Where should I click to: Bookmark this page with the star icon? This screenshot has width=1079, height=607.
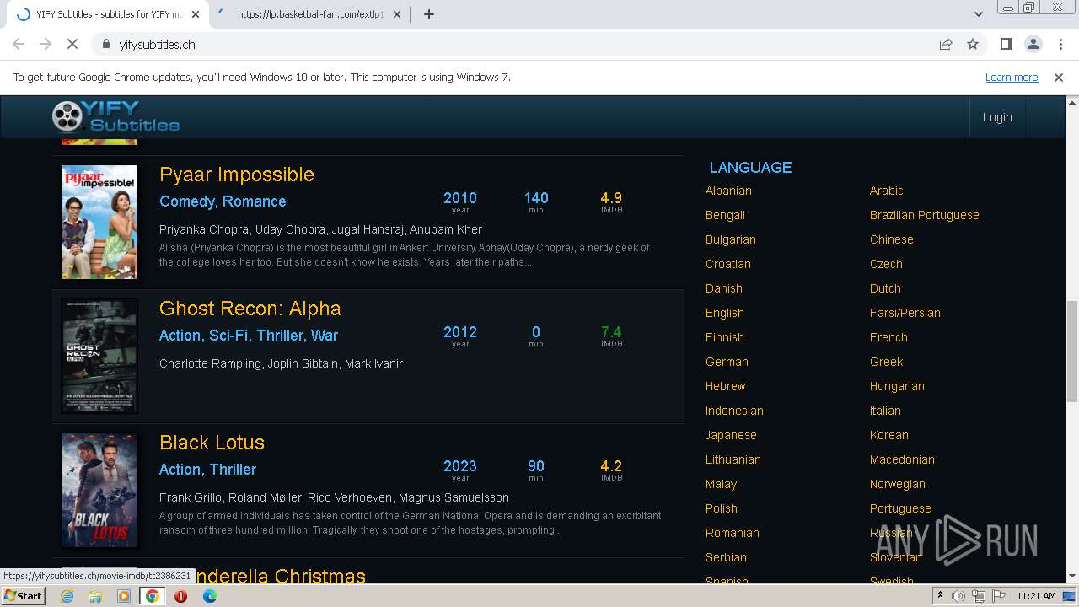coord(973,44)
